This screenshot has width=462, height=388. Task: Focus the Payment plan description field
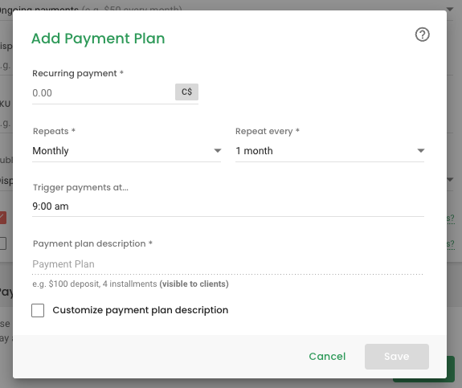228,264
